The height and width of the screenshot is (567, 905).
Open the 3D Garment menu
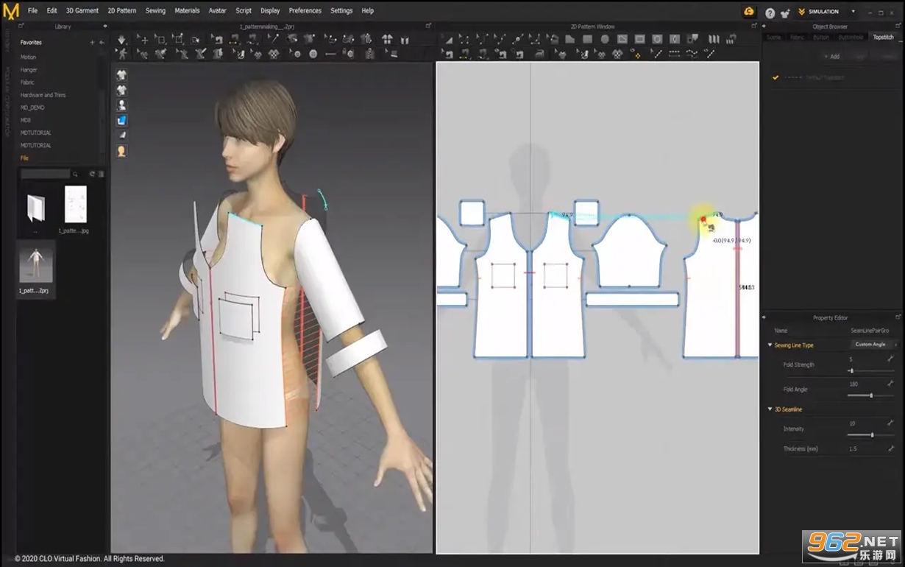click(82, 10)
